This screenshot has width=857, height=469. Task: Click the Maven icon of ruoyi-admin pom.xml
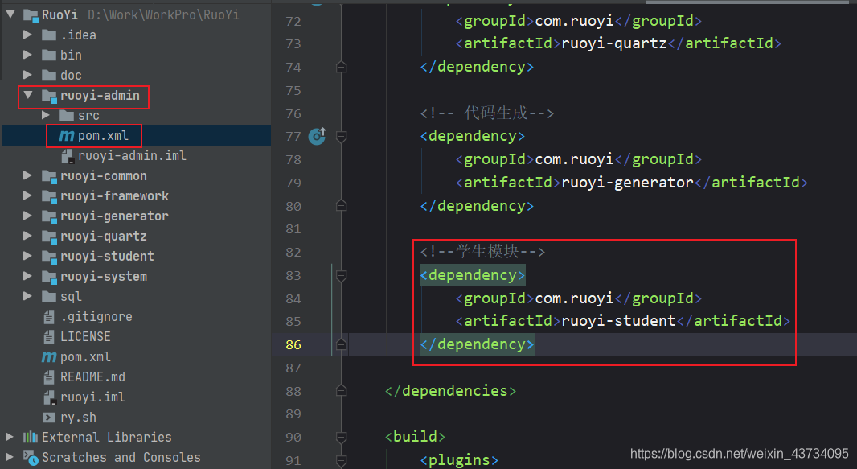pyautogui.click(x=66, y=136)
